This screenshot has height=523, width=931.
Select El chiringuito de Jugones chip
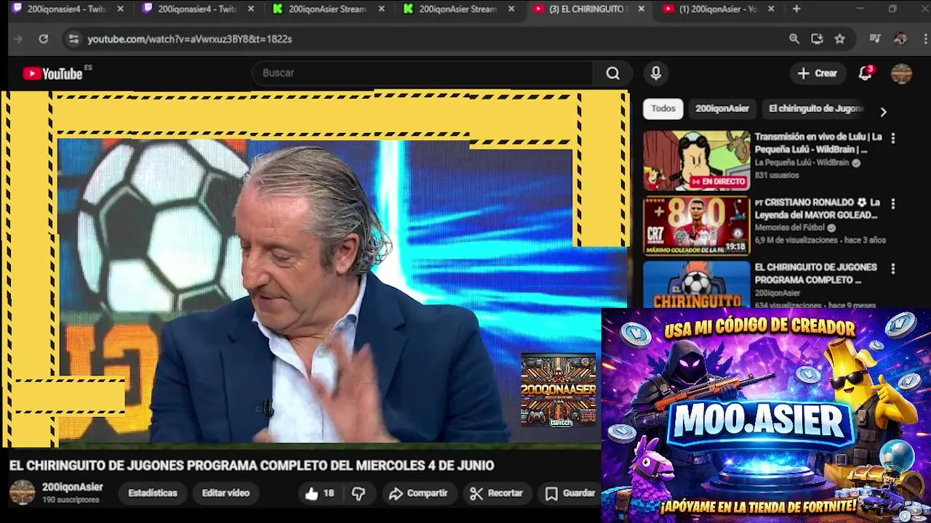tap(815, 109)
